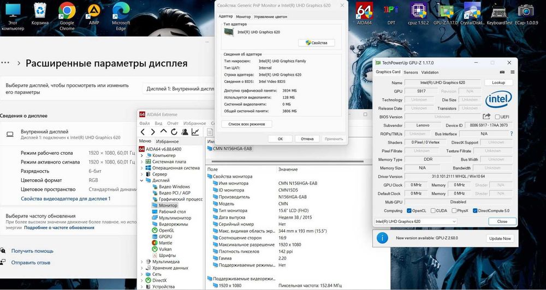Image resolution: width=546 pixels, height=290 pixels.
Task: Open the Вид menu in AIDA64
Action: tap(158, 123)
